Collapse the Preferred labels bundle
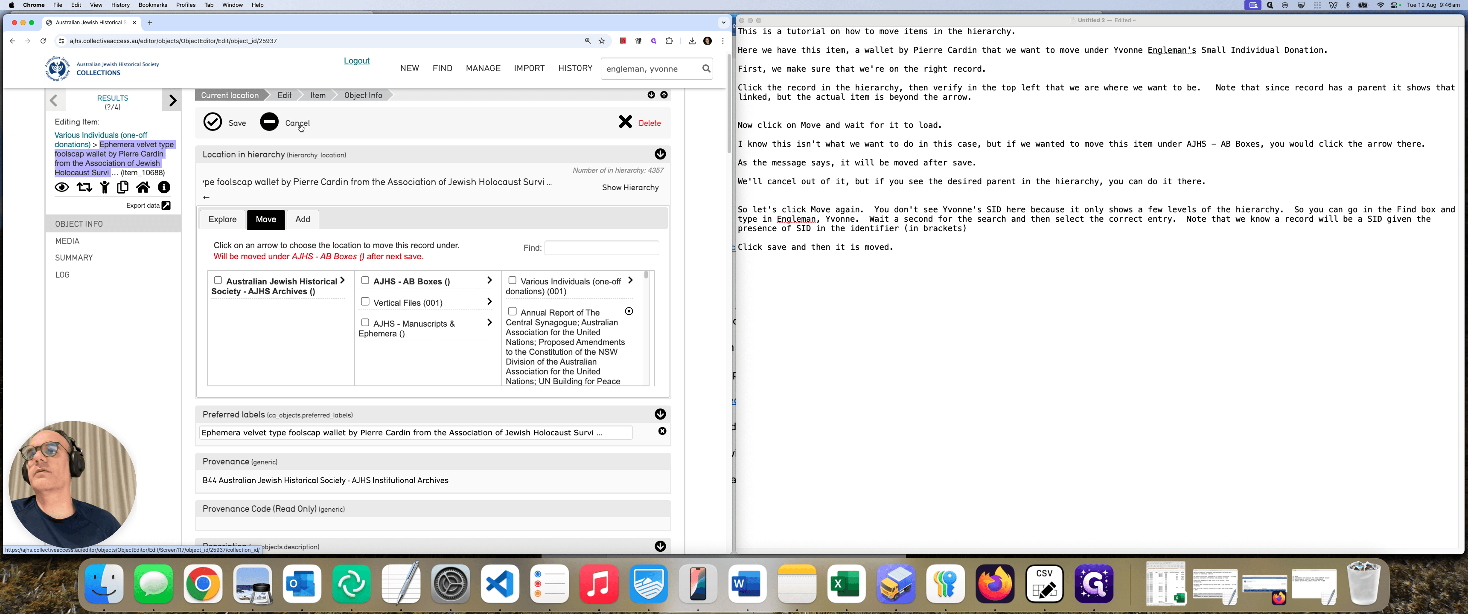The image size is (1468, 614). pyautogui.click(x=660, y=414)
